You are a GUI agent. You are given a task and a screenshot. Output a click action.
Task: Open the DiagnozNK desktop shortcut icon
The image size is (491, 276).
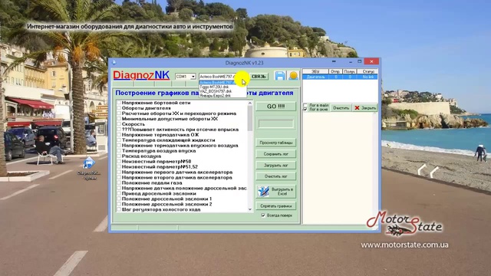pyautogui.click(x=89, y=168)
